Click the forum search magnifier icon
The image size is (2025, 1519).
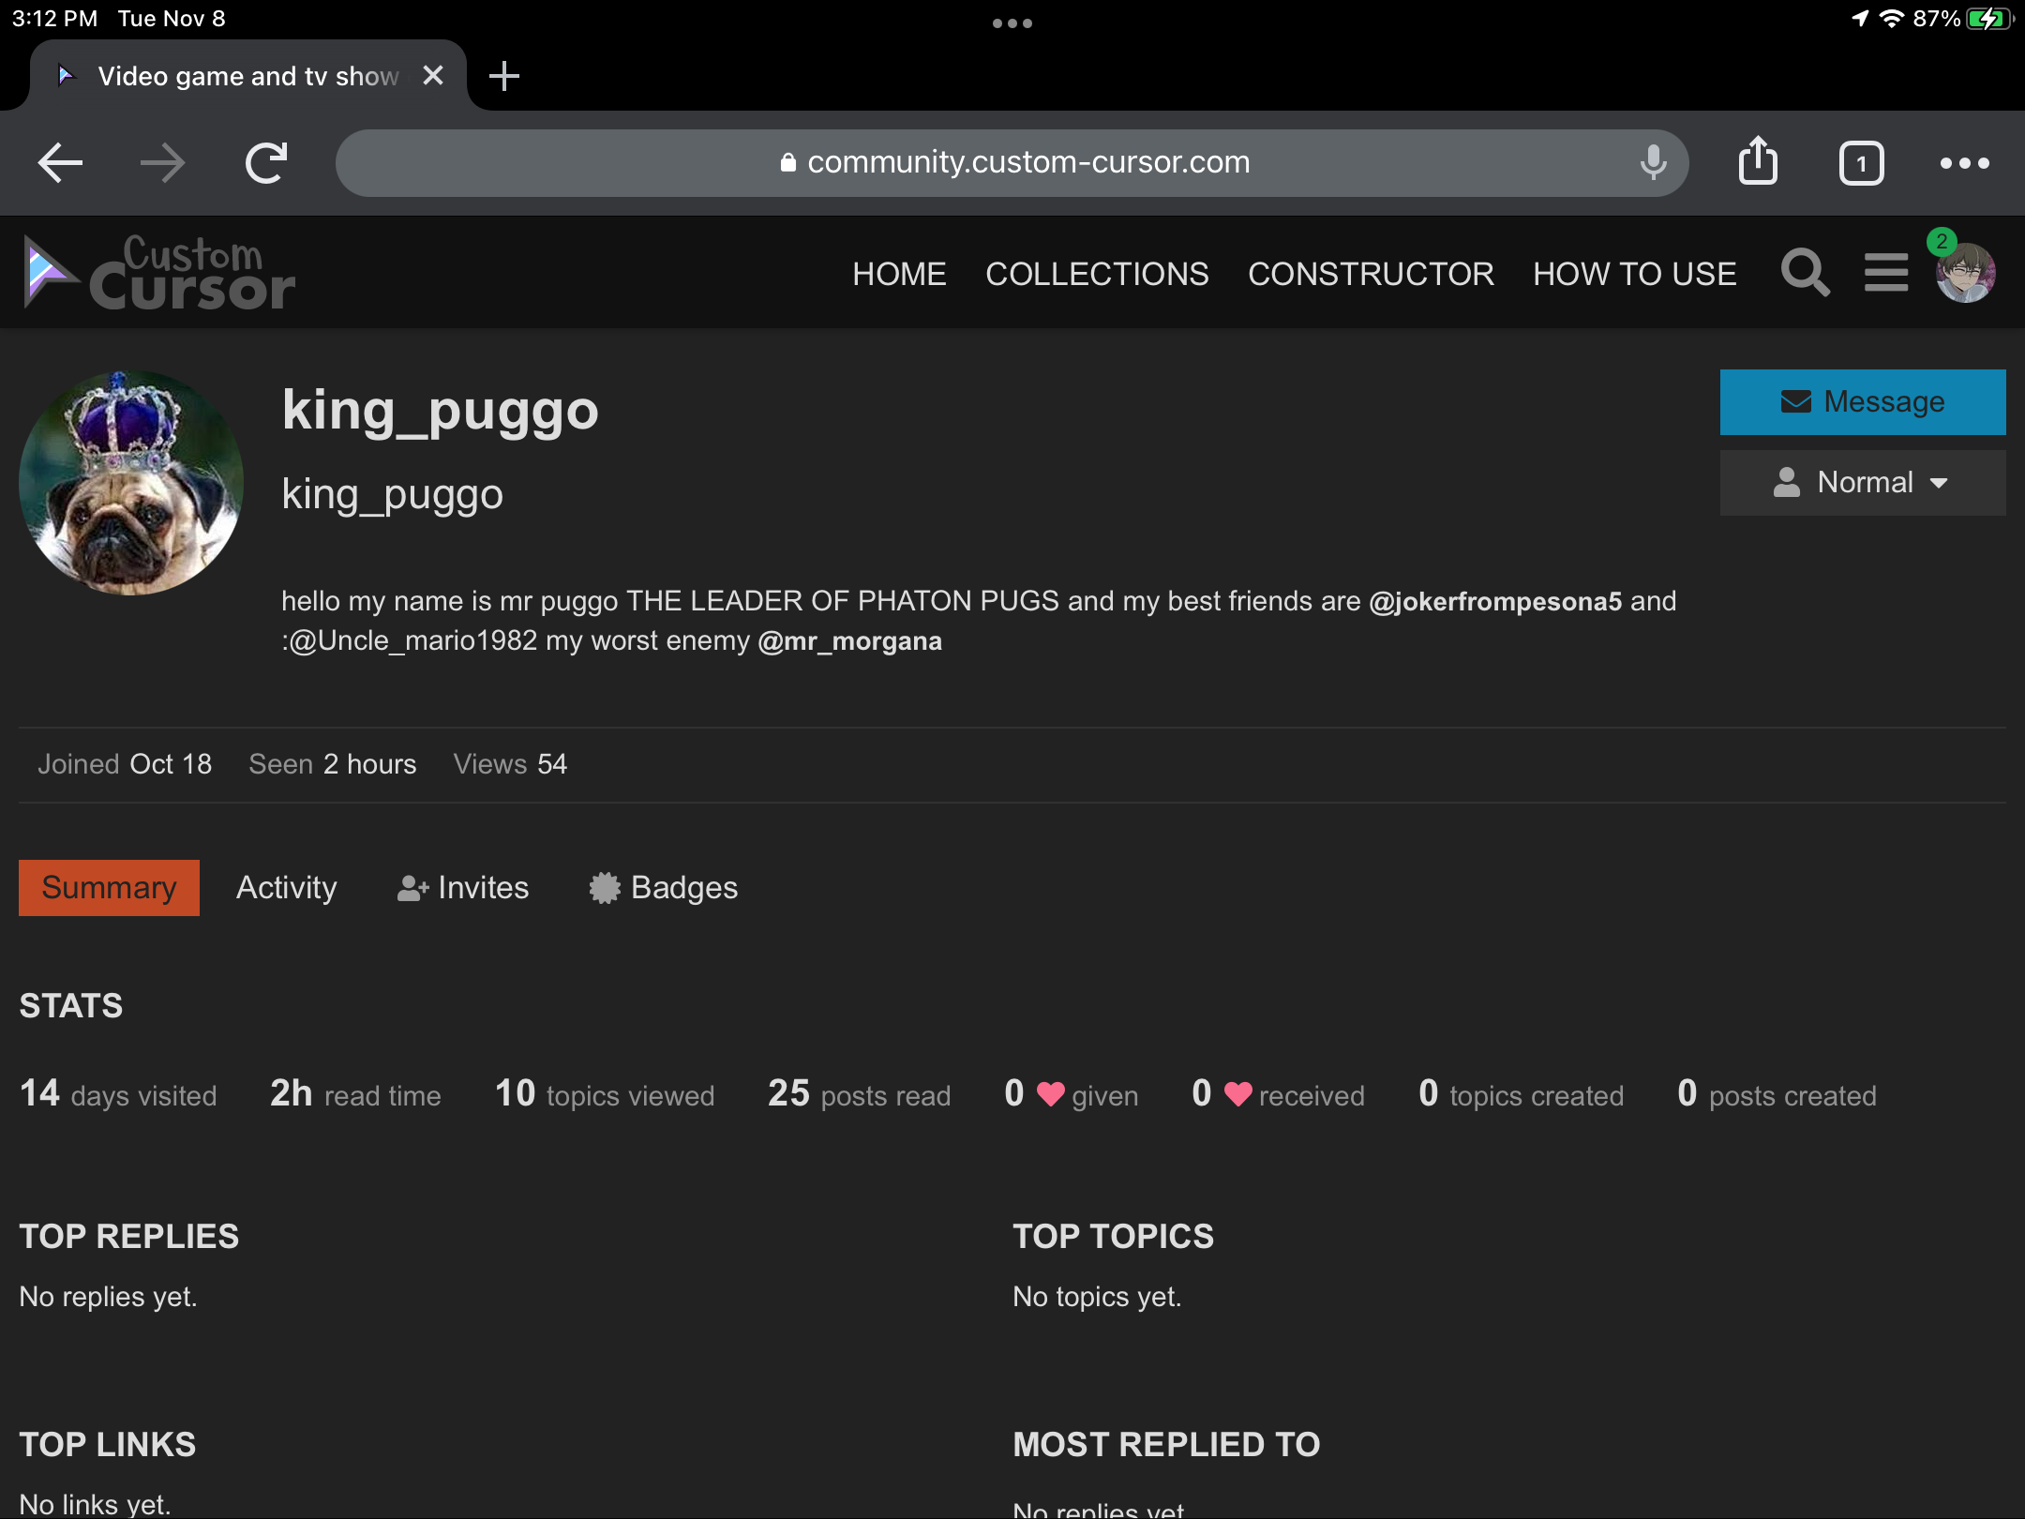(1805, 273)
